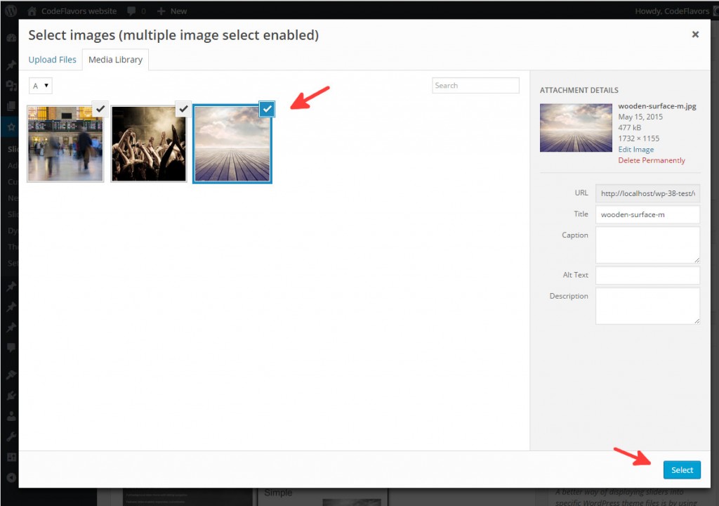This screenshot has width=719, height=506.
Task: Click the attachment preview thumbnail in details panel
Action: [x=576, y=127]
